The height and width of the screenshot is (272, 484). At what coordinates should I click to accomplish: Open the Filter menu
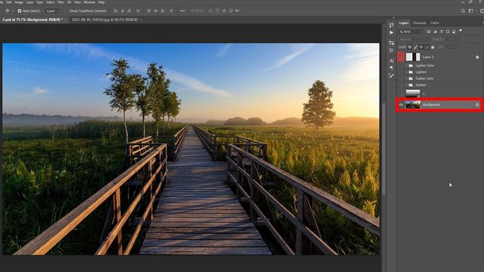tap(61, 2)
